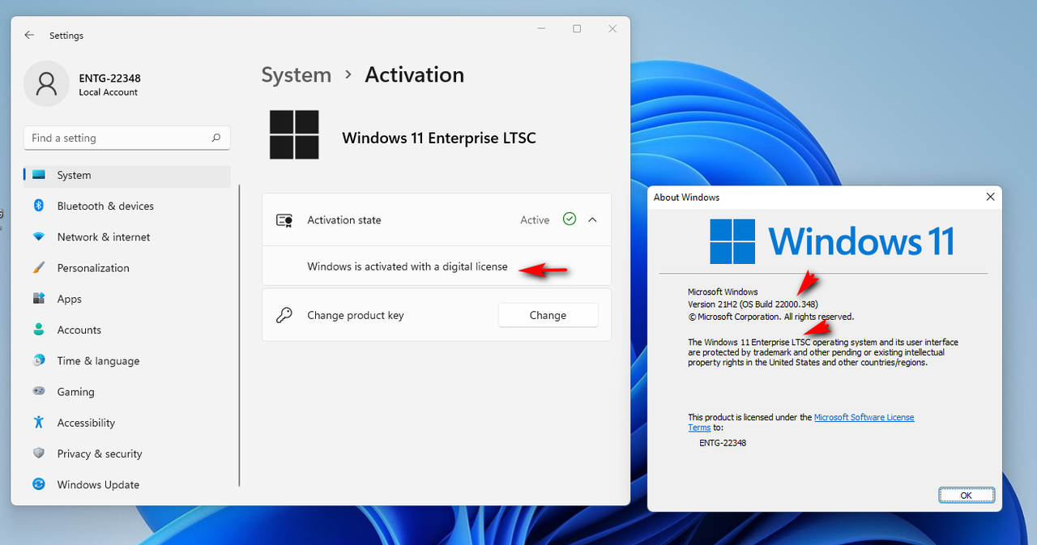Click the 'Active' status text
This screenshot has width=1037, height=545.
[535, 219]
